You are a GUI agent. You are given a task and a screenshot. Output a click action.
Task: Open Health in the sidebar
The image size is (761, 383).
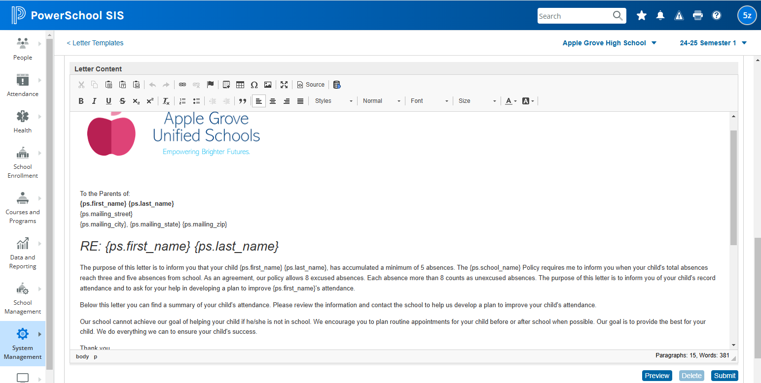[x=23, y=121]
